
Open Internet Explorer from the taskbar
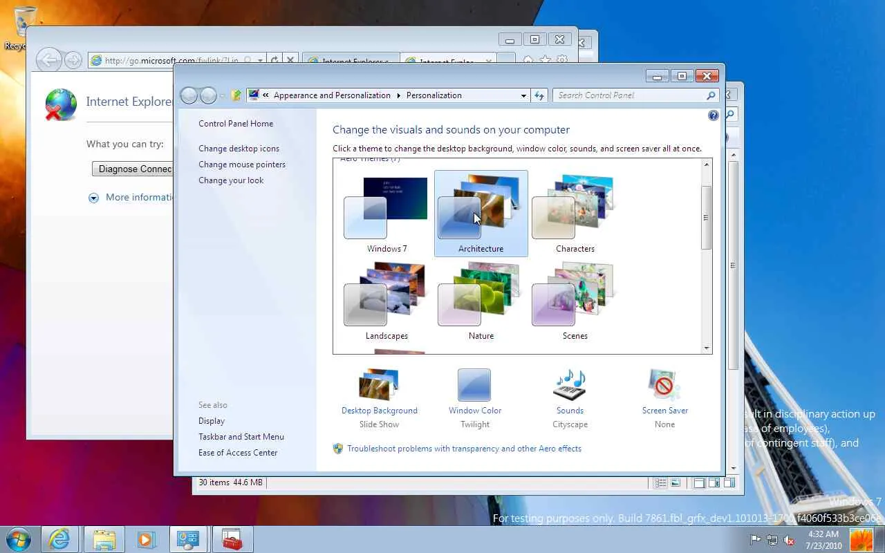(x=59, y=539)
